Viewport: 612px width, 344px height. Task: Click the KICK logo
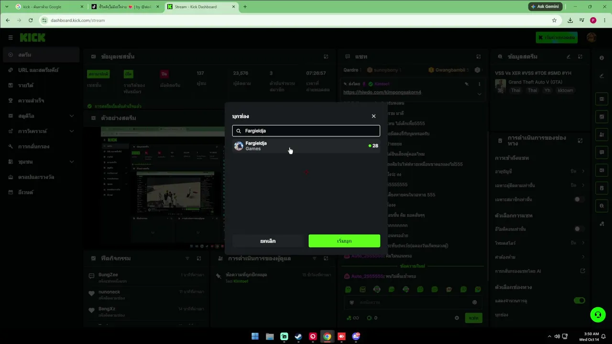point(33,37)
